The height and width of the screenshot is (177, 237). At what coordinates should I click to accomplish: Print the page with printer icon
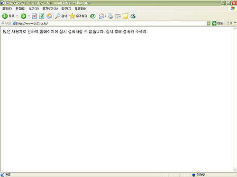point(110,16)
